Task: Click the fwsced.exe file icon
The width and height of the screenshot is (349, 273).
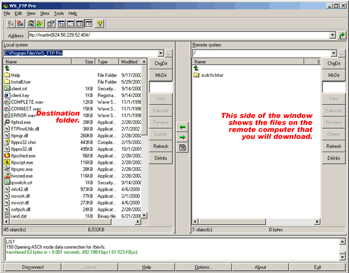Action: click(x=7, y=175)
